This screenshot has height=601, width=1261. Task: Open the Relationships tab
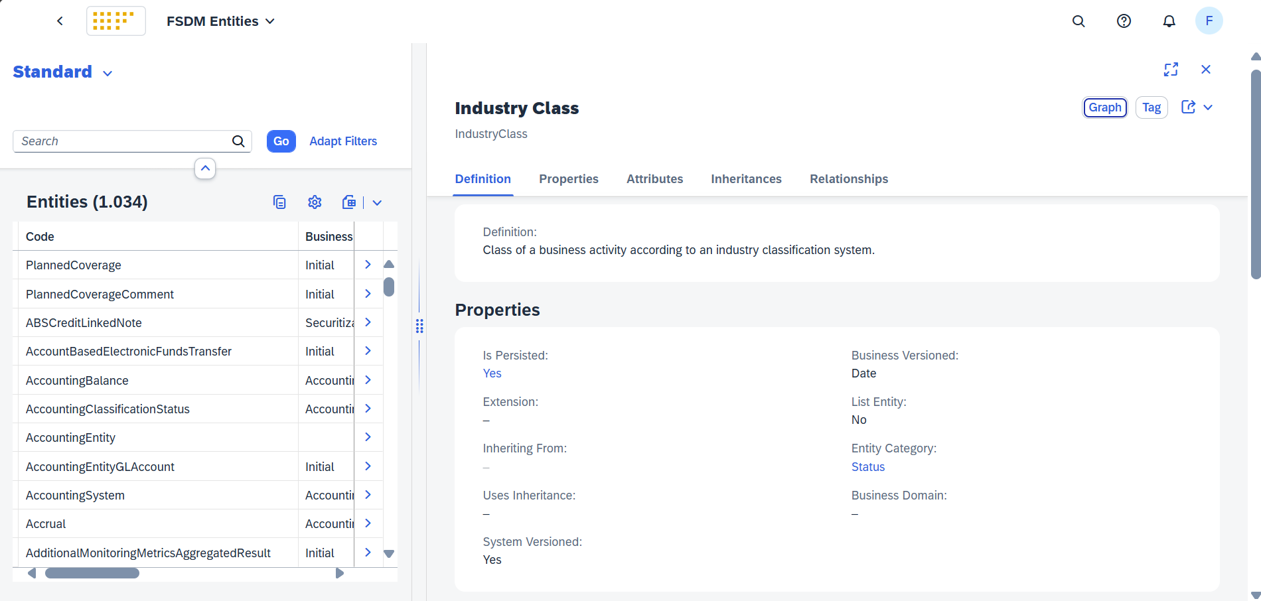click(848, 179)
